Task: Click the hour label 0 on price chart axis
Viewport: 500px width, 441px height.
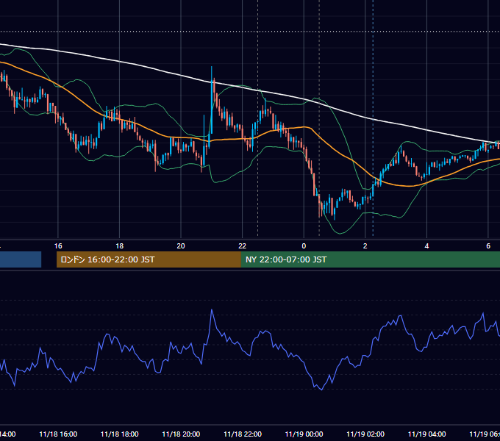Action: point(304,246)
